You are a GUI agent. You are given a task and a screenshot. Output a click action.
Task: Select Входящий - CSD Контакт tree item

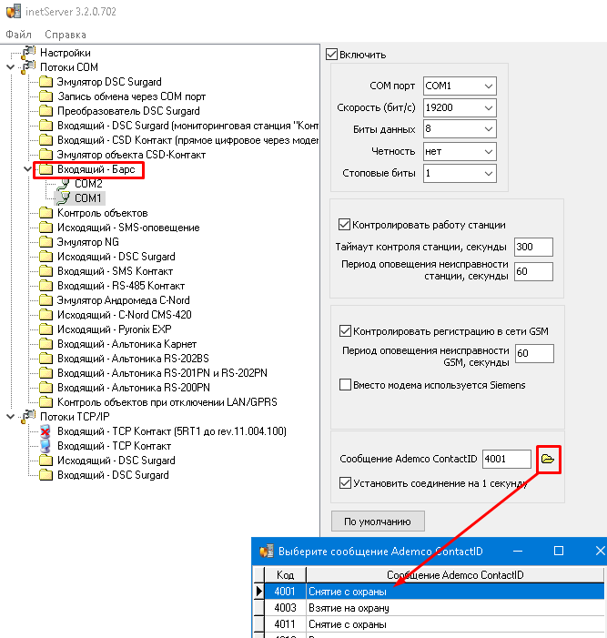coord(187,140)
